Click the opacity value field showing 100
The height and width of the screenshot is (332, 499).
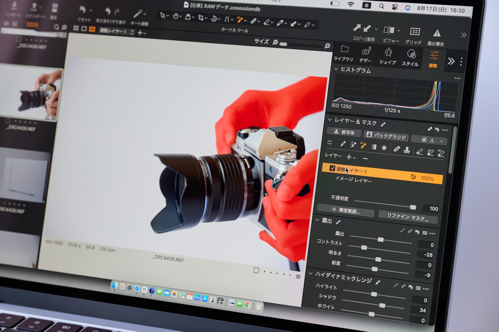click(x=431, y=209)
